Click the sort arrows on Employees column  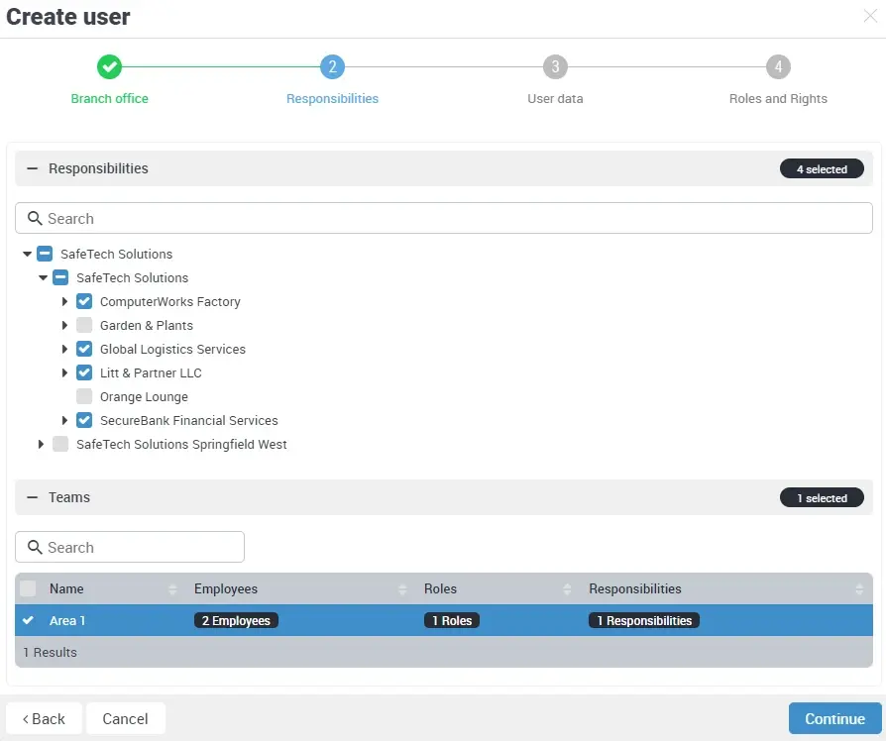(403, 588)
